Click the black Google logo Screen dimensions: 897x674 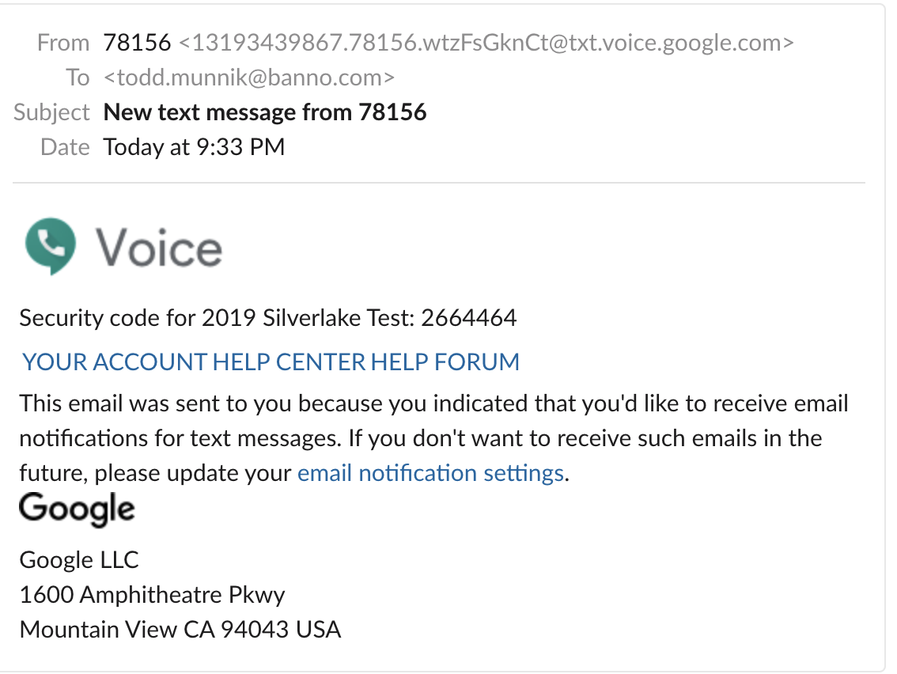pos(77,509)
